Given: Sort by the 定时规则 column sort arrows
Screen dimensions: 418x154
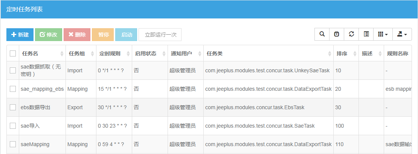Looking at the screenshot, I should click(128, 53).
